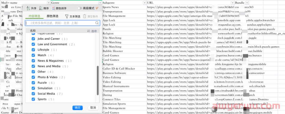The width and height of the screenshot is (285, 114).
Task: Uncheck the Lifestyle checkbox
Action: pos(33,50)
